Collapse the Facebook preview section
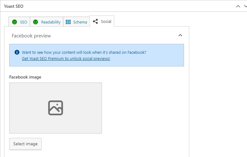The height and width of the screenshot is (157, 247). pyautogui.click(x=180, y=35)
